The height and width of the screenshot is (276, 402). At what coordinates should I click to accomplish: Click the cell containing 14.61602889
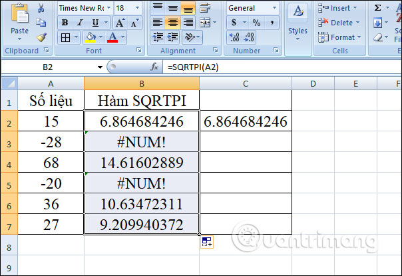(142, 162)
